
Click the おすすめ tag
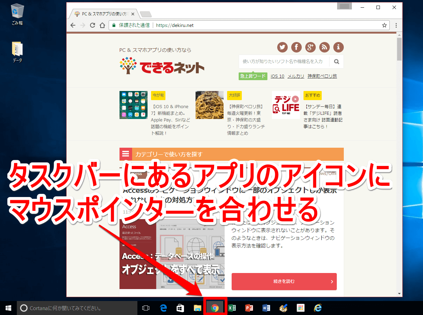[x=312, y=95]
